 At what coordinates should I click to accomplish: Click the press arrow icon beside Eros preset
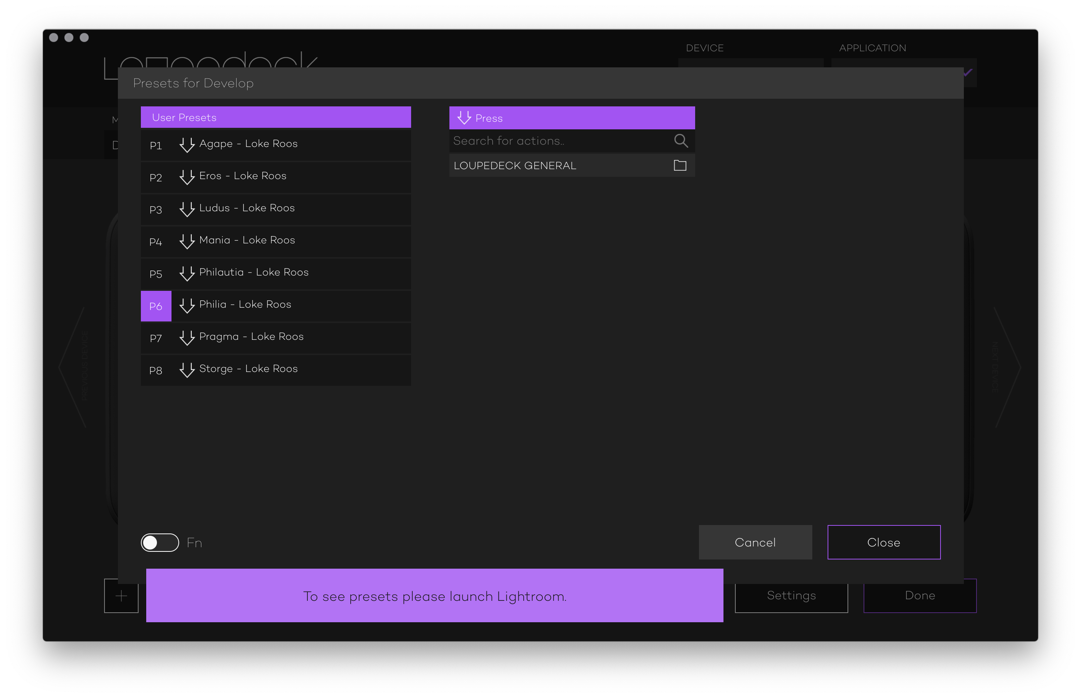point(187,177)
